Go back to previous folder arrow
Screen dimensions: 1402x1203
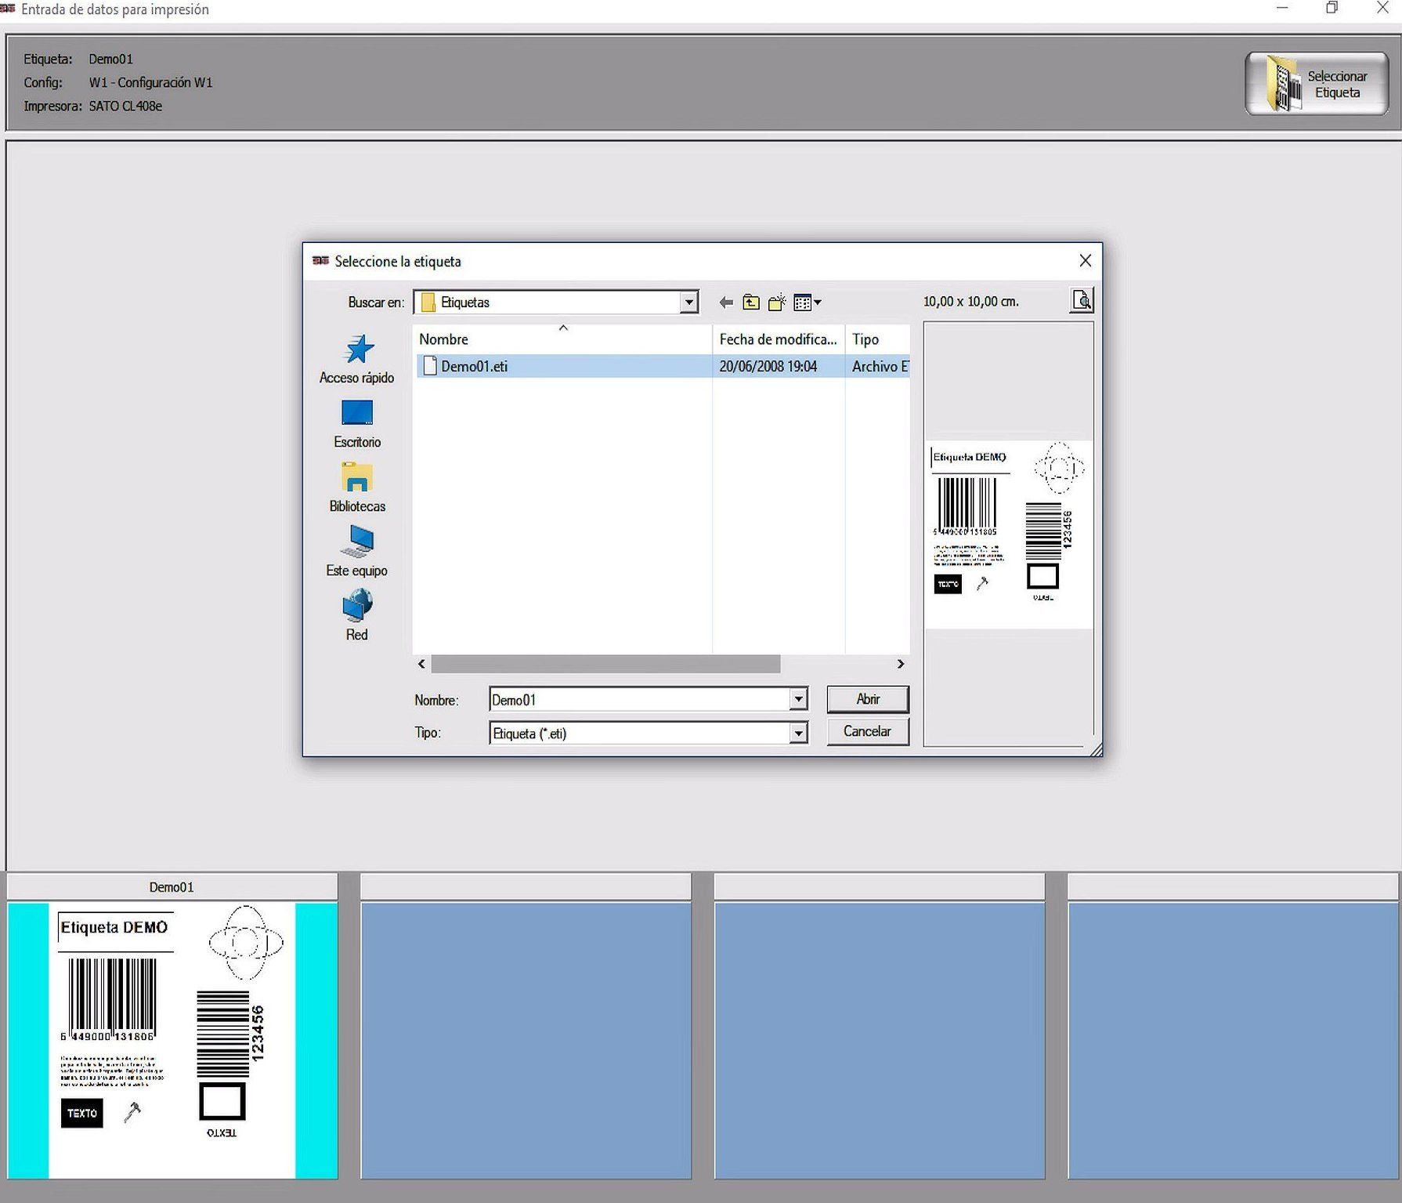[726, 303]
